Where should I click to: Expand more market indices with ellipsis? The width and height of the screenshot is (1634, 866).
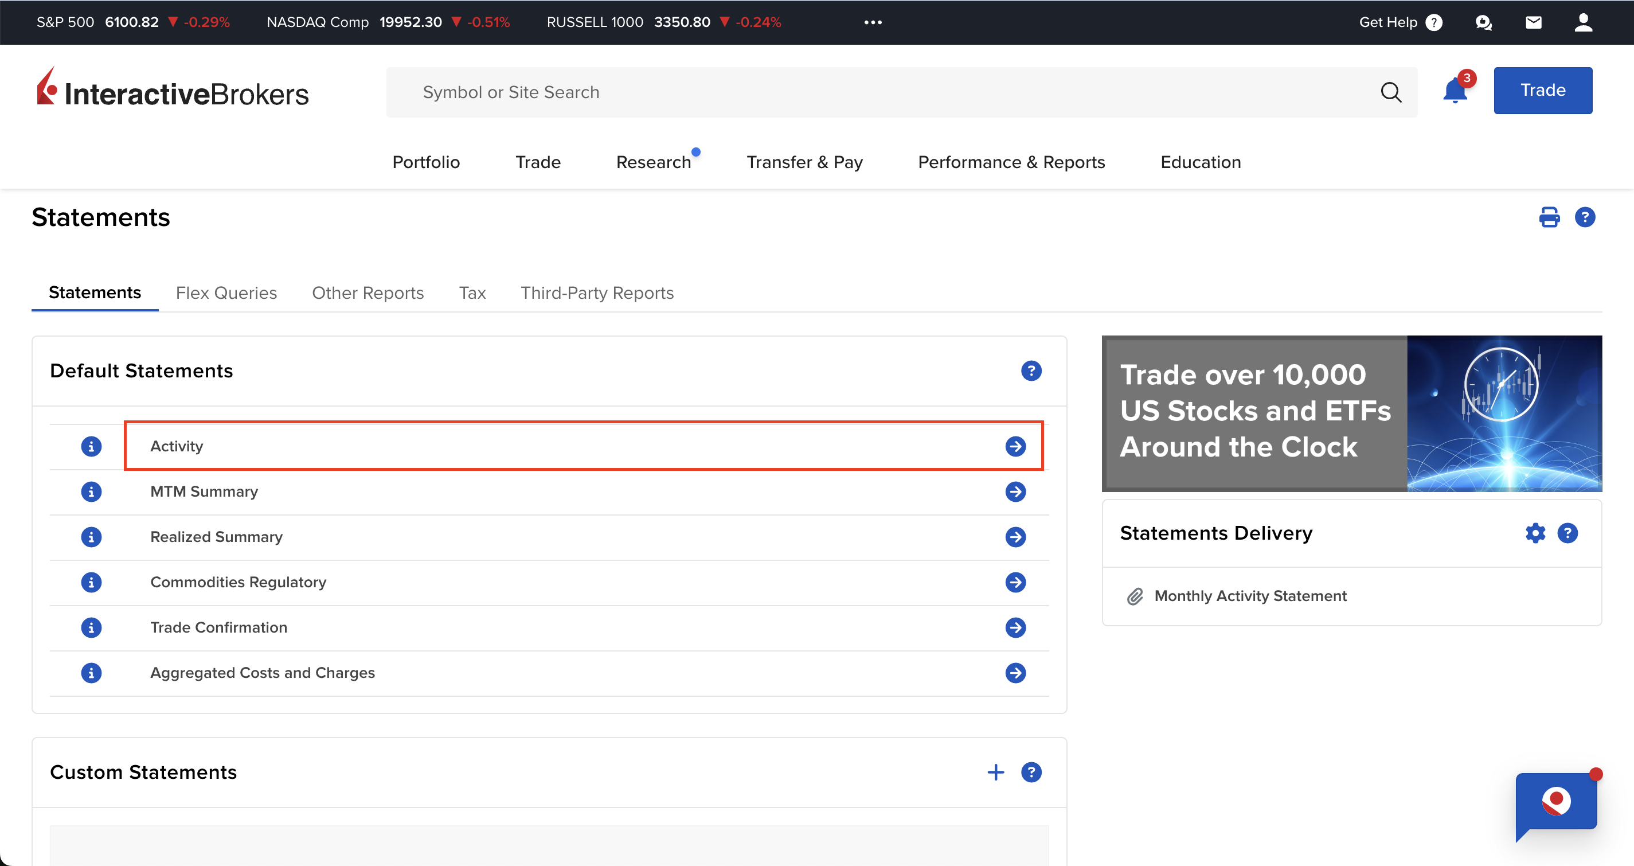pos(873,23)
